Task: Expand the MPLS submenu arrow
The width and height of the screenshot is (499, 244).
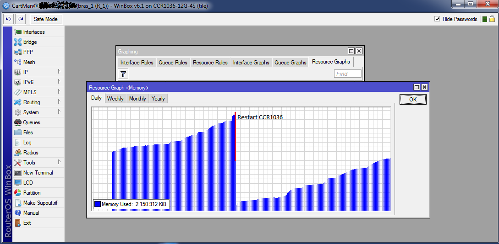Action: (59, 92)
